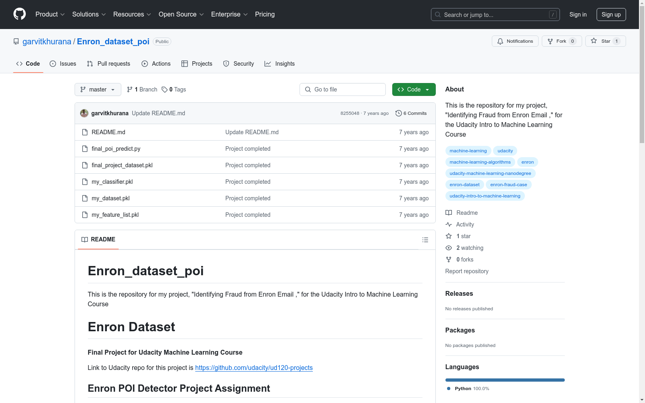Viewport: 645px width, 403px height.
Task: Click the book icon beside Readme
Action: click(449, 213)
